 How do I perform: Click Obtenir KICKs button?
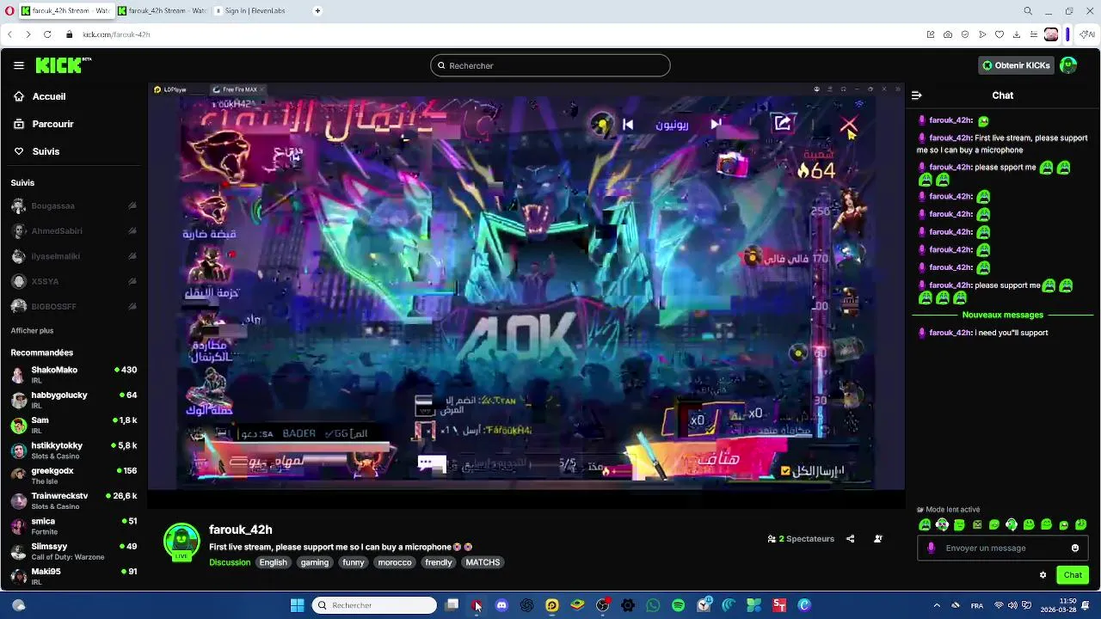pos(1017,65)
